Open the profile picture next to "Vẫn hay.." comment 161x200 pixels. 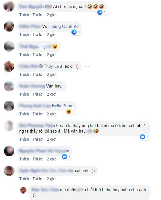9,86
